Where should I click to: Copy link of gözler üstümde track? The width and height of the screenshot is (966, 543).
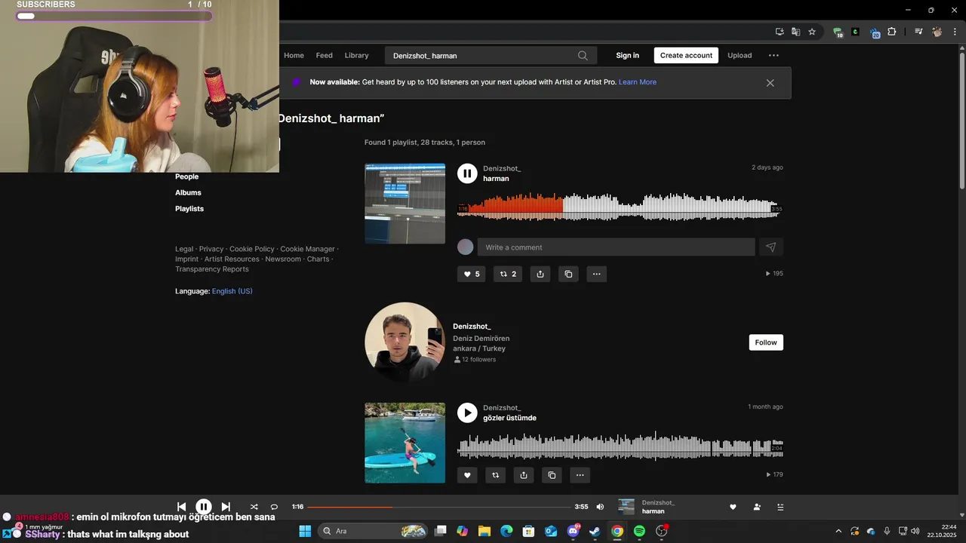[x=552, y=475]
